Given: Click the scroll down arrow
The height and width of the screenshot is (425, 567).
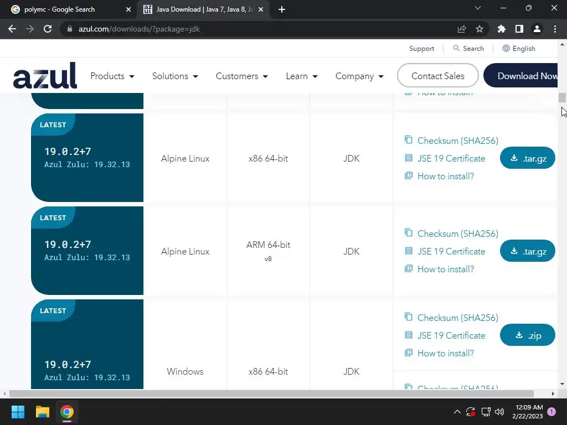Looking at the screenshot, I should coord(562,384).
